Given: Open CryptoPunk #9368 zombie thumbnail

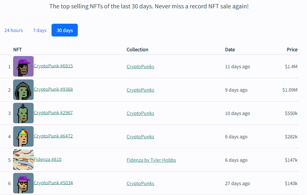Looking at the screenshot, I should [x=23, y=90].
